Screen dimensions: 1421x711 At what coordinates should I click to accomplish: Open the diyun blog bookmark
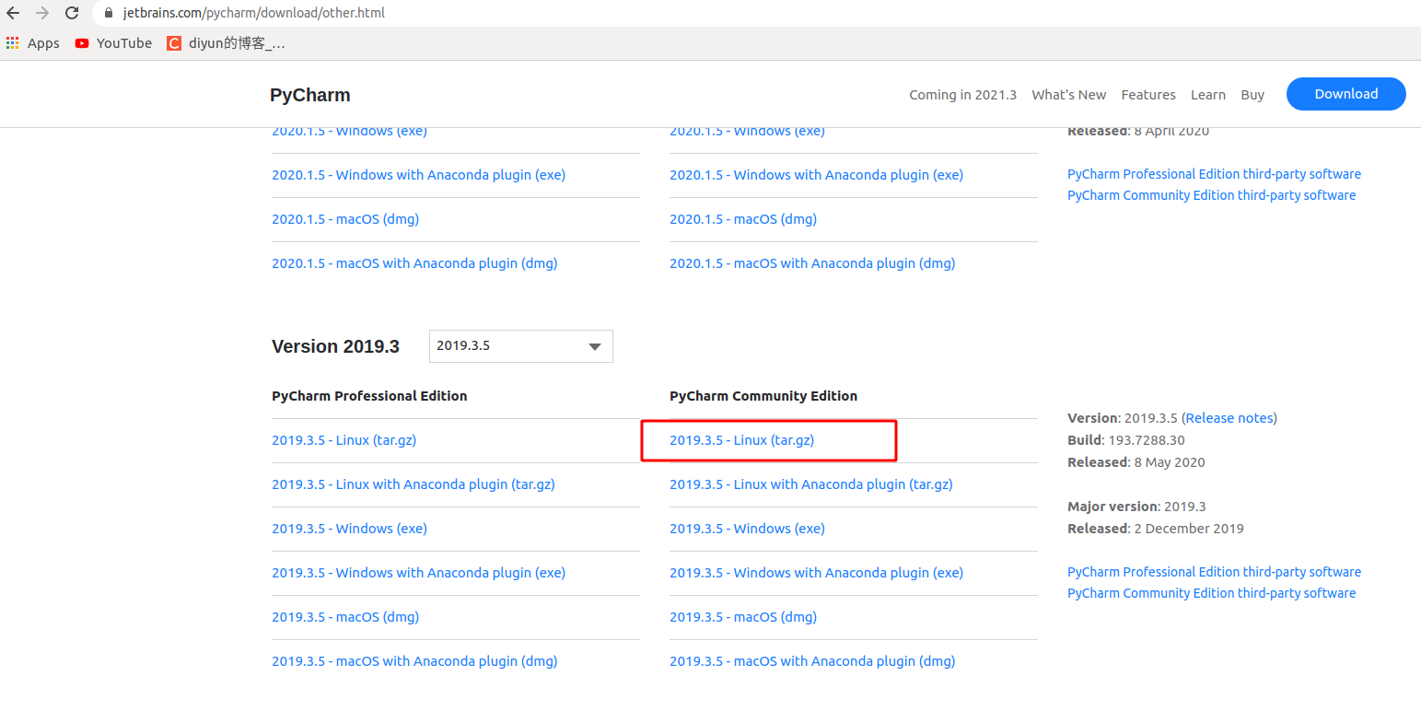click(226, 43)
